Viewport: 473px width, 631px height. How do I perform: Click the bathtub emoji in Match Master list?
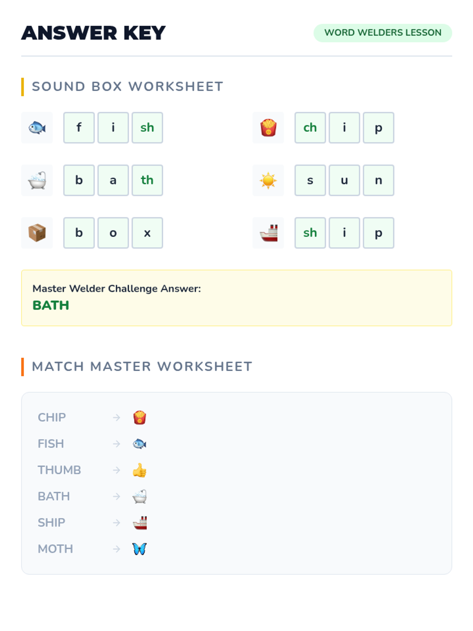[140, 497]
